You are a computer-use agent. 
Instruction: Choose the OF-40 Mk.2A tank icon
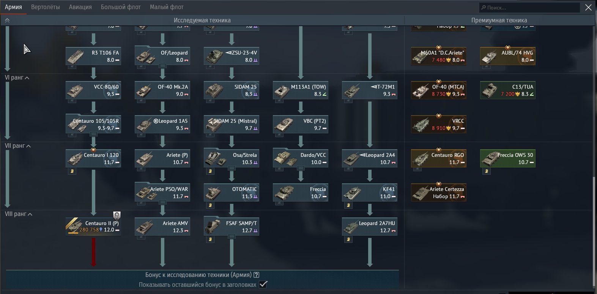click(145, 91)
